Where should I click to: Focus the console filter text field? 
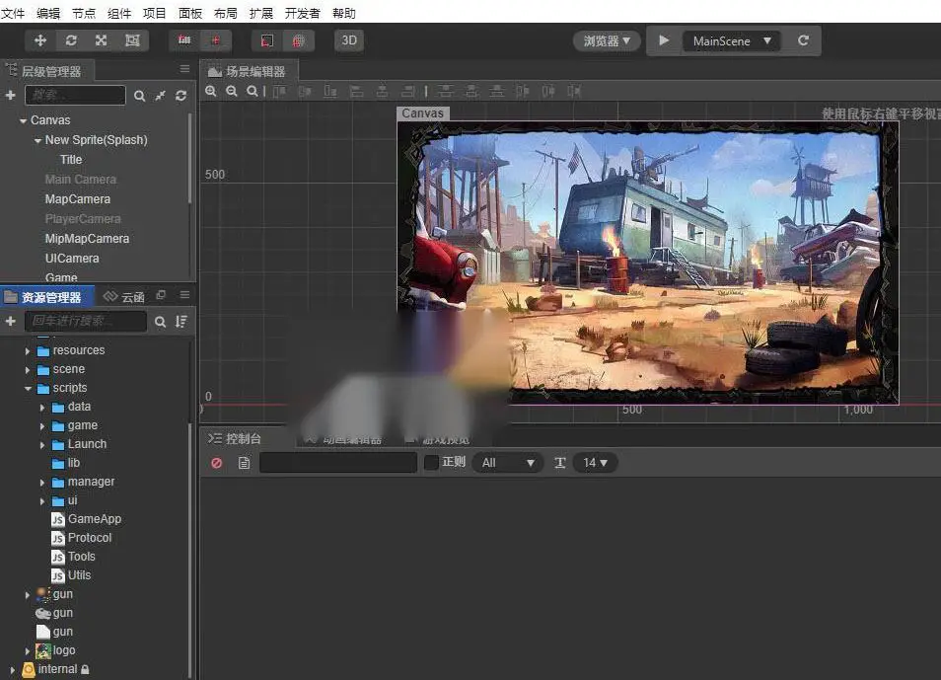point(338,463)
